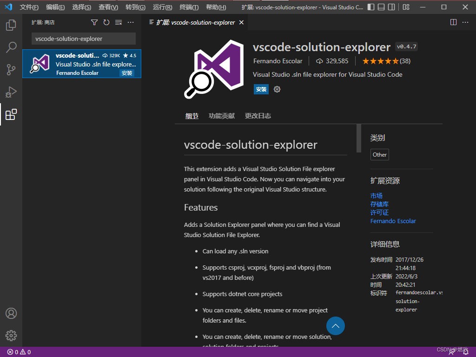Open the Accounts menu icon
Image resolution: width=476 pixels, height=357 pixels.
11,313
